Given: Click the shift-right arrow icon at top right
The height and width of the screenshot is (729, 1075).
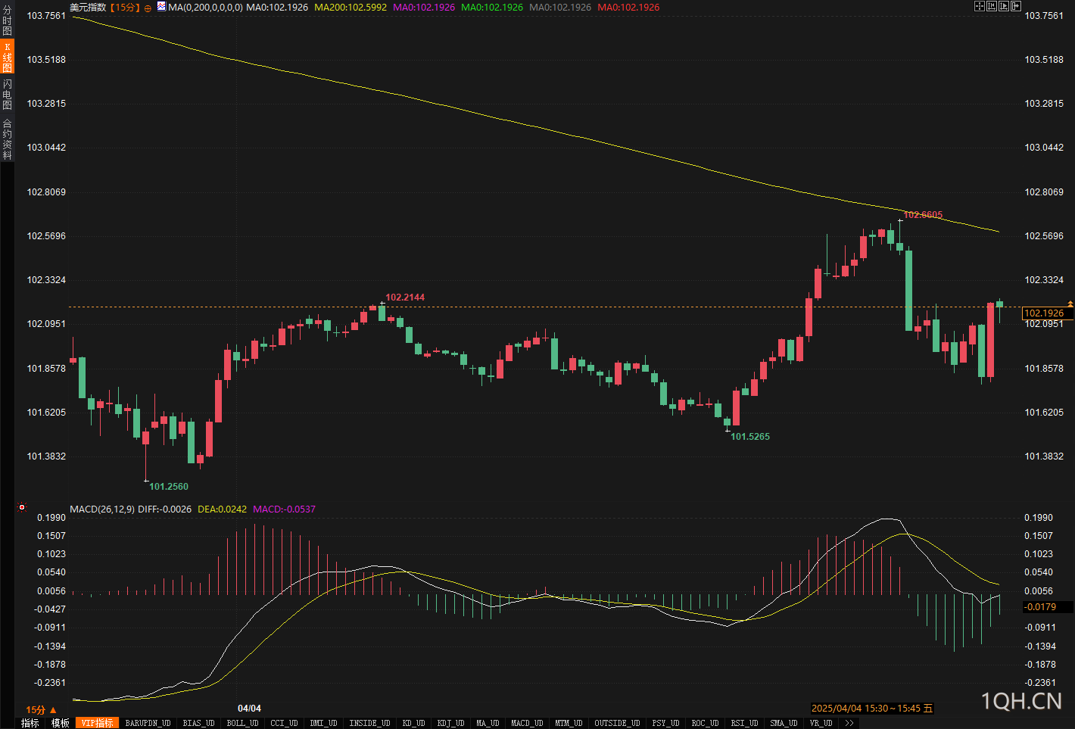Looking at the screenshot, I should (x=1016, y=6).
